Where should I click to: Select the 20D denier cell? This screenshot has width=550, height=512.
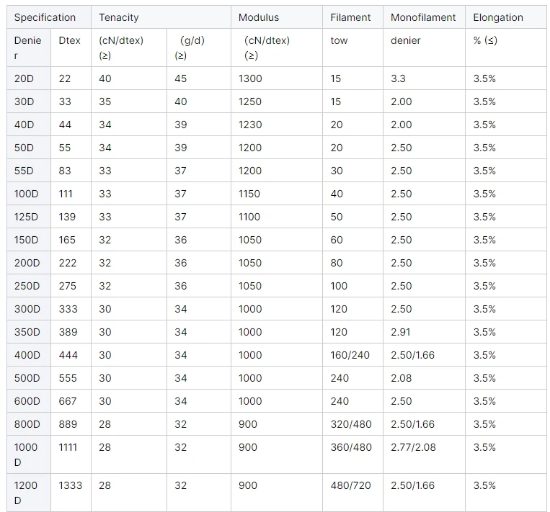24,78
